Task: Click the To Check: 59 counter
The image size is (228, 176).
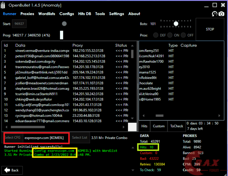Action: 150,170
